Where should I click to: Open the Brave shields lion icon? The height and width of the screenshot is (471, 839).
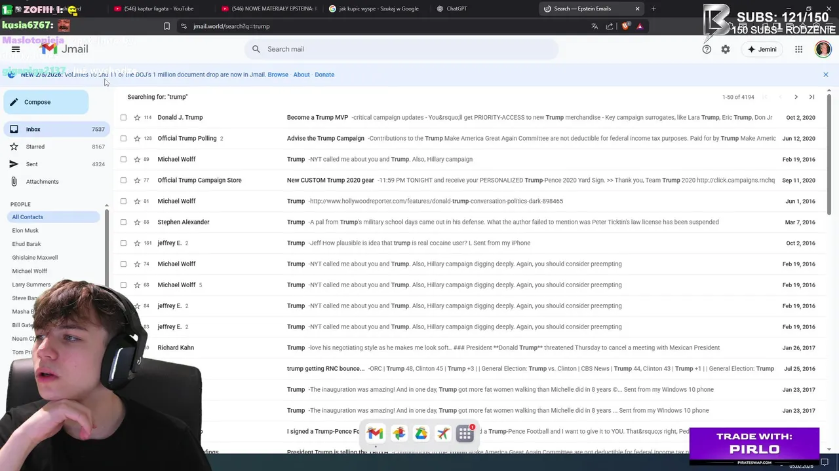[625, 26]
